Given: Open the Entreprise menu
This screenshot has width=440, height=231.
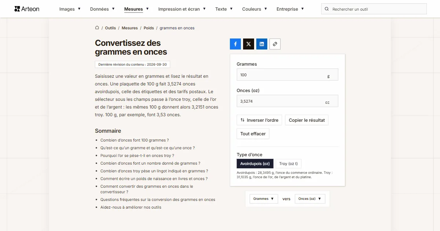Looking at the screenshot, I should (290, 9).
